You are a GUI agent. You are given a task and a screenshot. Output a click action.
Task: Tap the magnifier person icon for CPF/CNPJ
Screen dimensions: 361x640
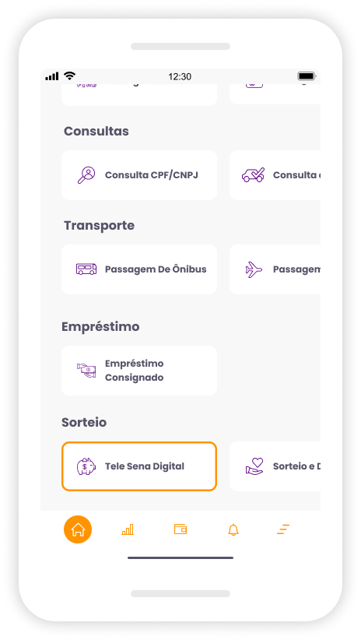[x=86, y=175]
